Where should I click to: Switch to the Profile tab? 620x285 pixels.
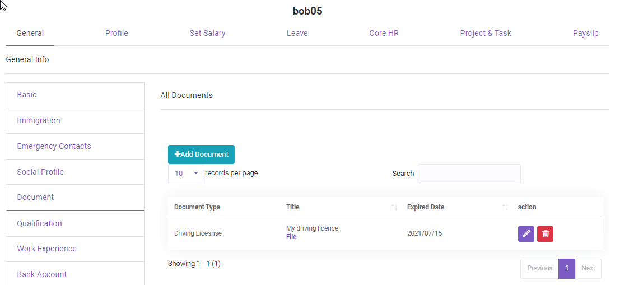coord(116,33)
